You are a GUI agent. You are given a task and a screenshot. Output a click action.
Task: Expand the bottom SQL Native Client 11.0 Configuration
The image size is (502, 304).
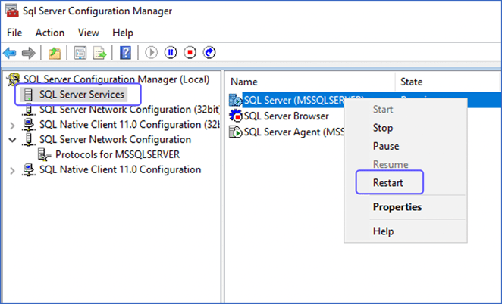coord(12,170)
